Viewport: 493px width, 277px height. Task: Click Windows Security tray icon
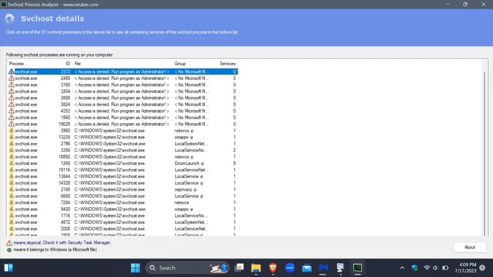coord(414,268)
